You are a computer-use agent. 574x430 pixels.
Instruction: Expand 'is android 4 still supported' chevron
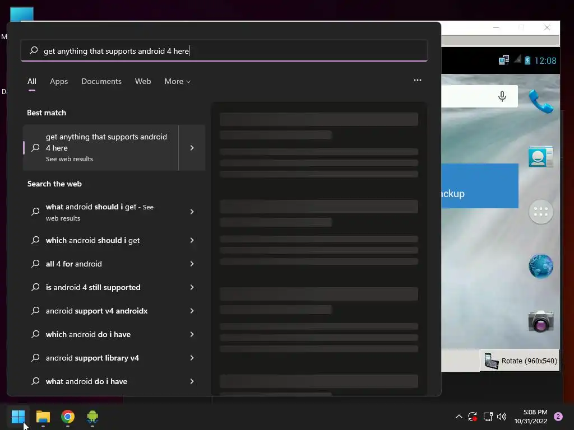click(x=192, y=287)
